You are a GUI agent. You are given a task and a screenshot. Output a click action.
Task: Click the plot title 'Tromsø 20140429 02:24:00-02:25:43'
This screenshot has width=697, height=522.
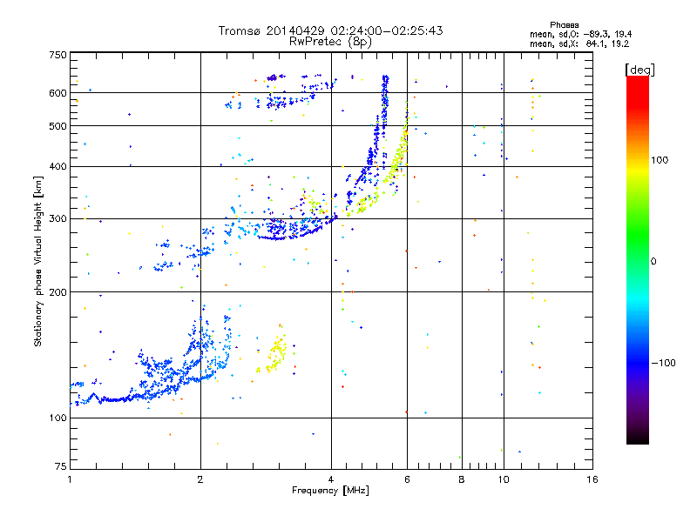coord(330,30)
